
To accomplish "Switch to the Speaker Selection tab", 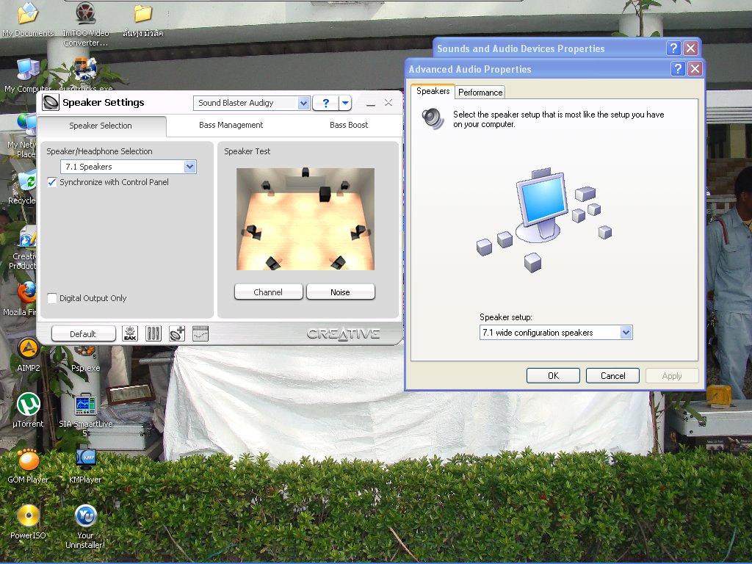I will pyautogui.click(x=101, y=126).
